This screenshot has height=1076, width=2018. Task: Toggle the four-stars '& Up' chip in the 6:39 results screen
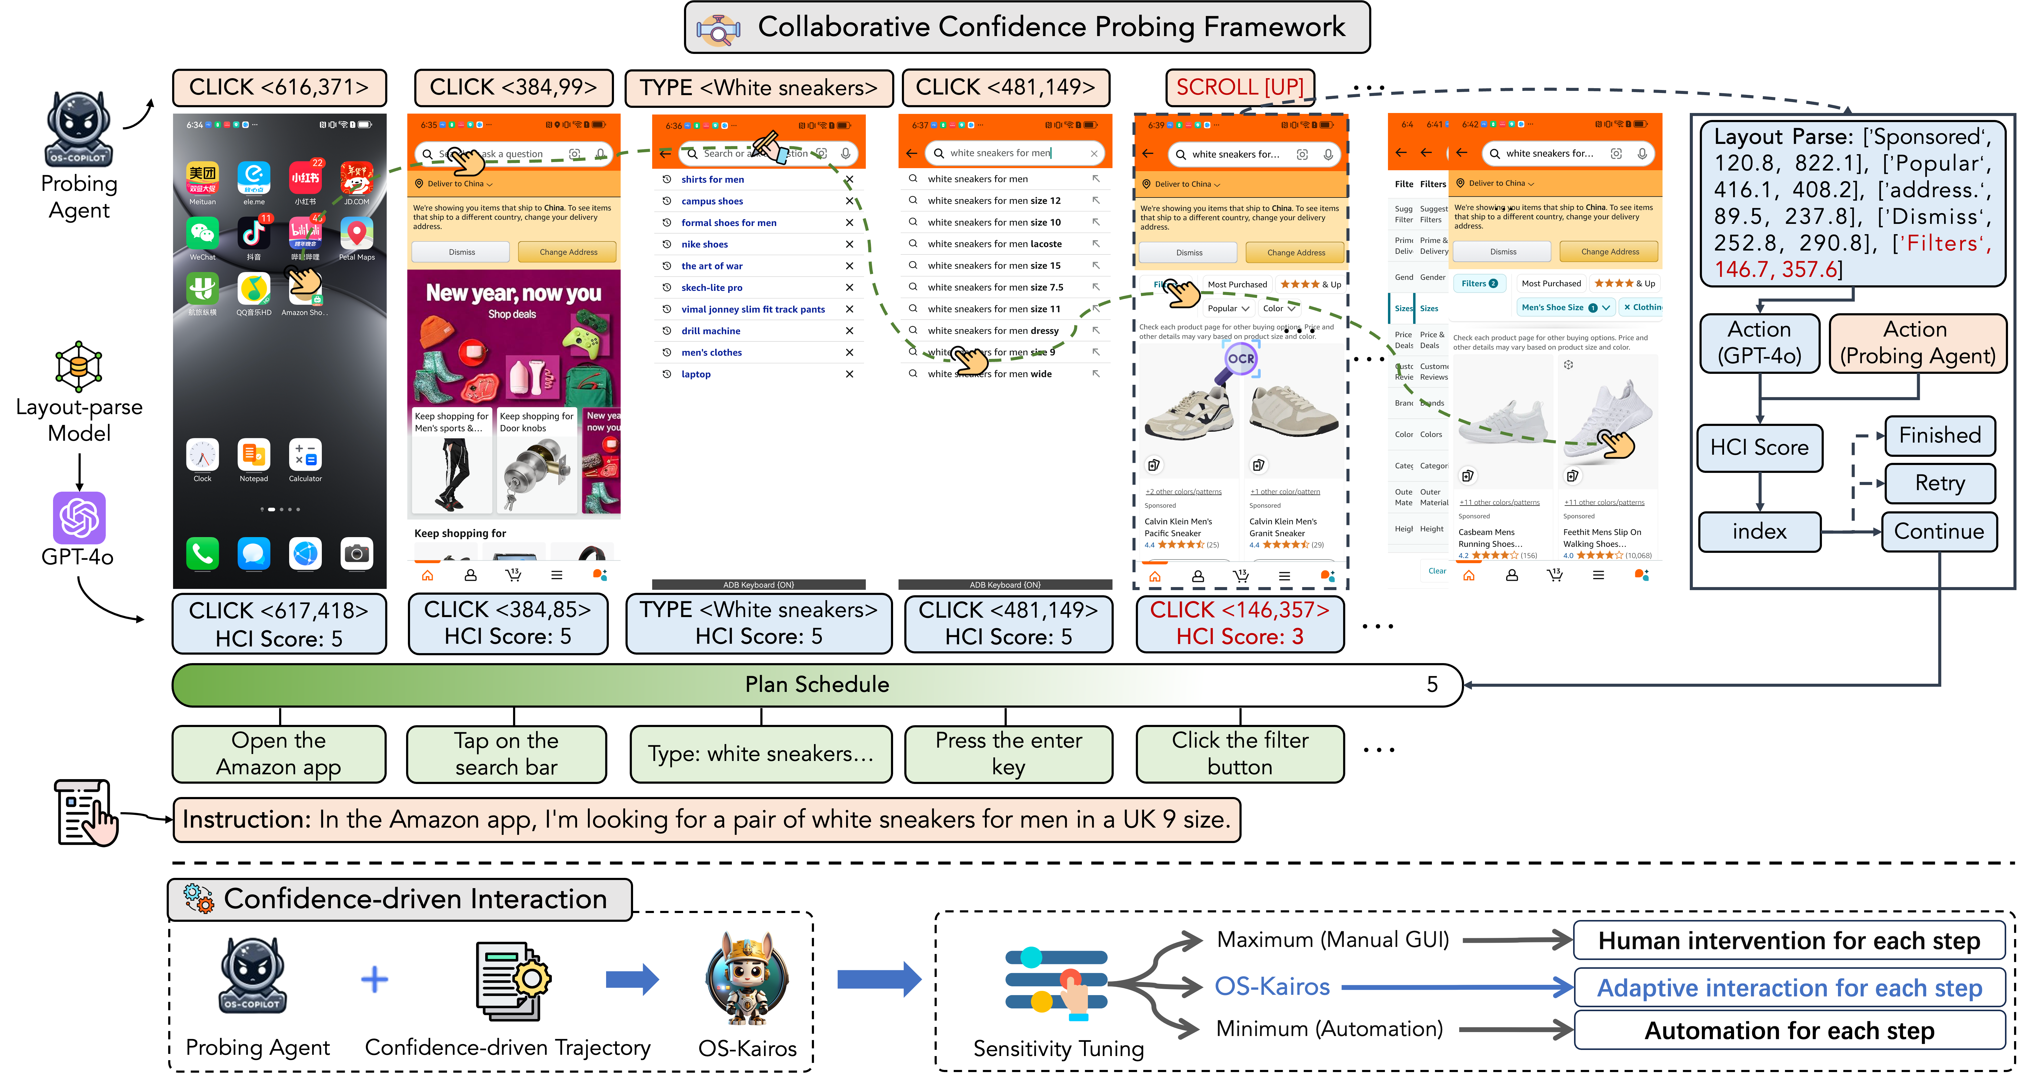tap(1311, 284)
